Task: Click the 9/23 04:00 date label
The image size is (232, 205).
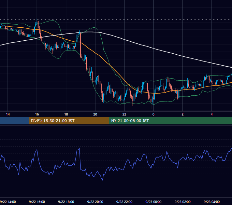Action: tap(212, 202)
